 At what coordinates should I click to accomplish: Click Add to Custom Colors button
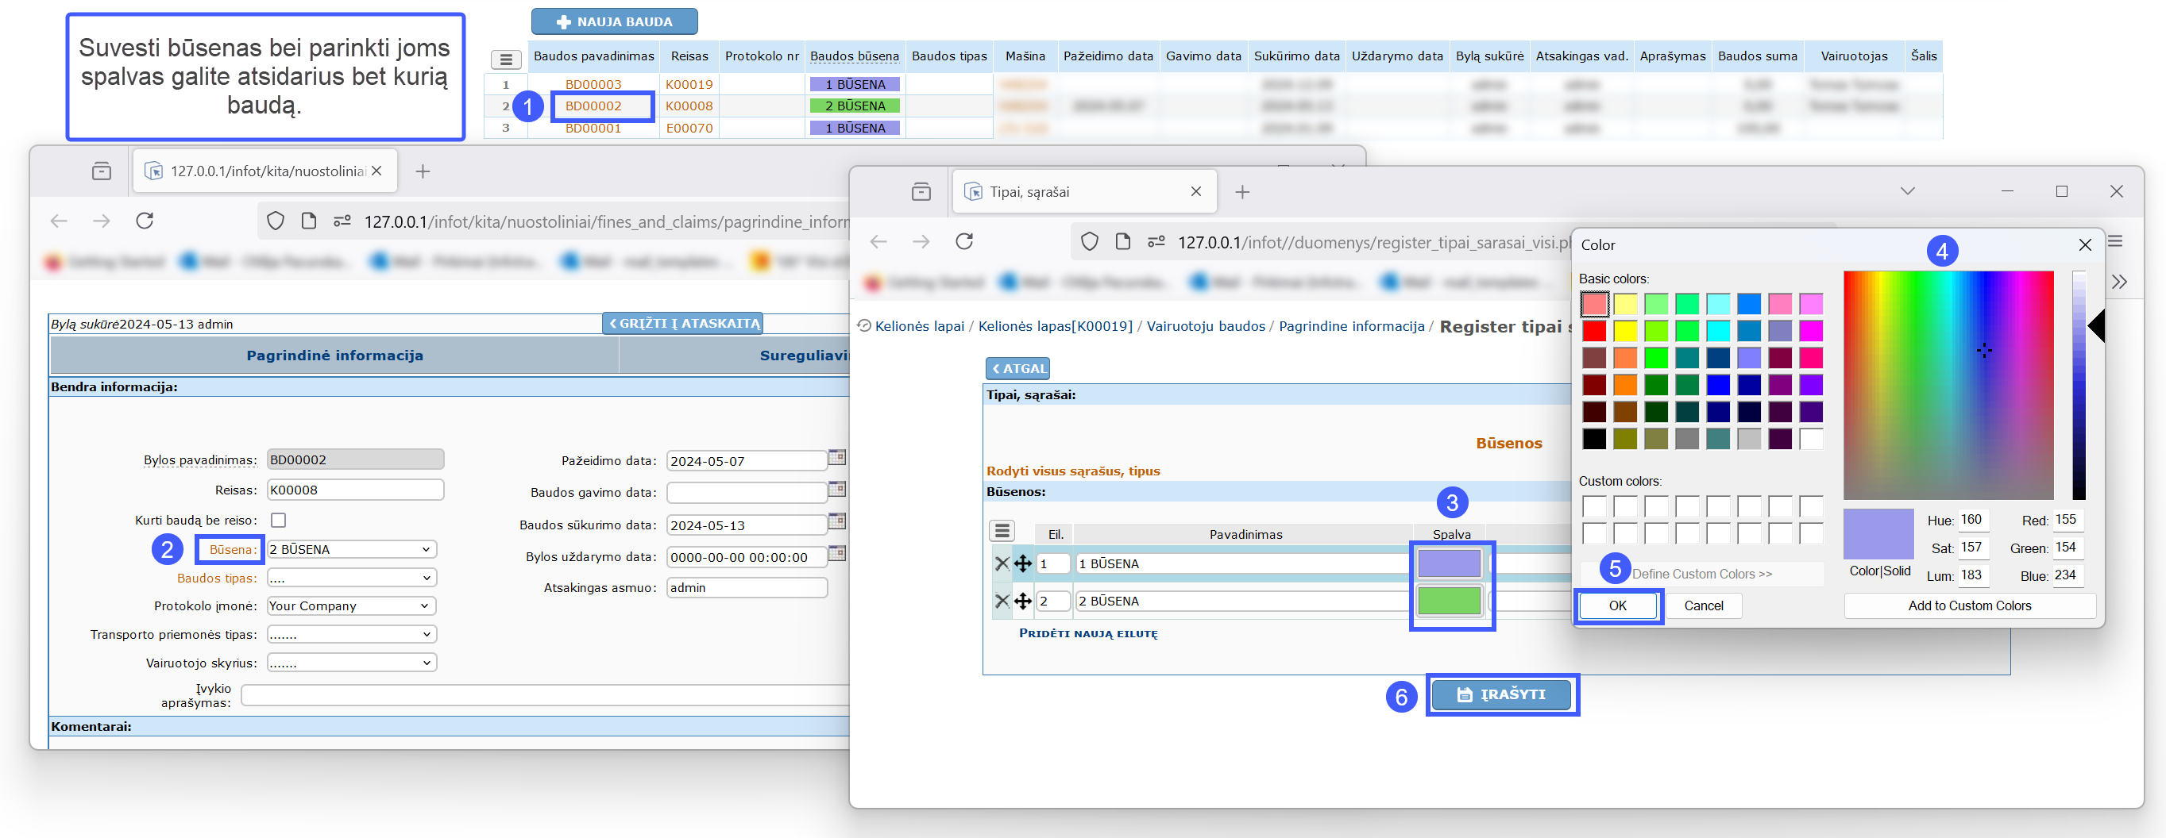point(1968,605)
